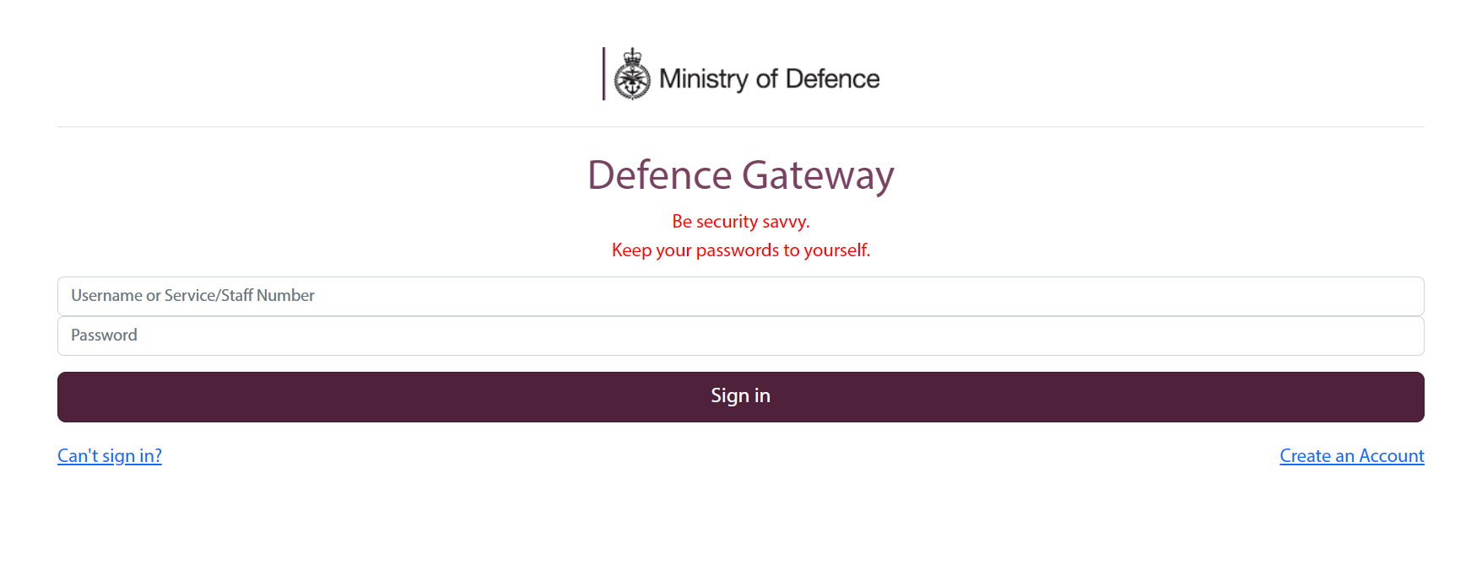The image size is (1482, 564).
Task: Click the Defence Gateway heading
Action: pos(741,175)
